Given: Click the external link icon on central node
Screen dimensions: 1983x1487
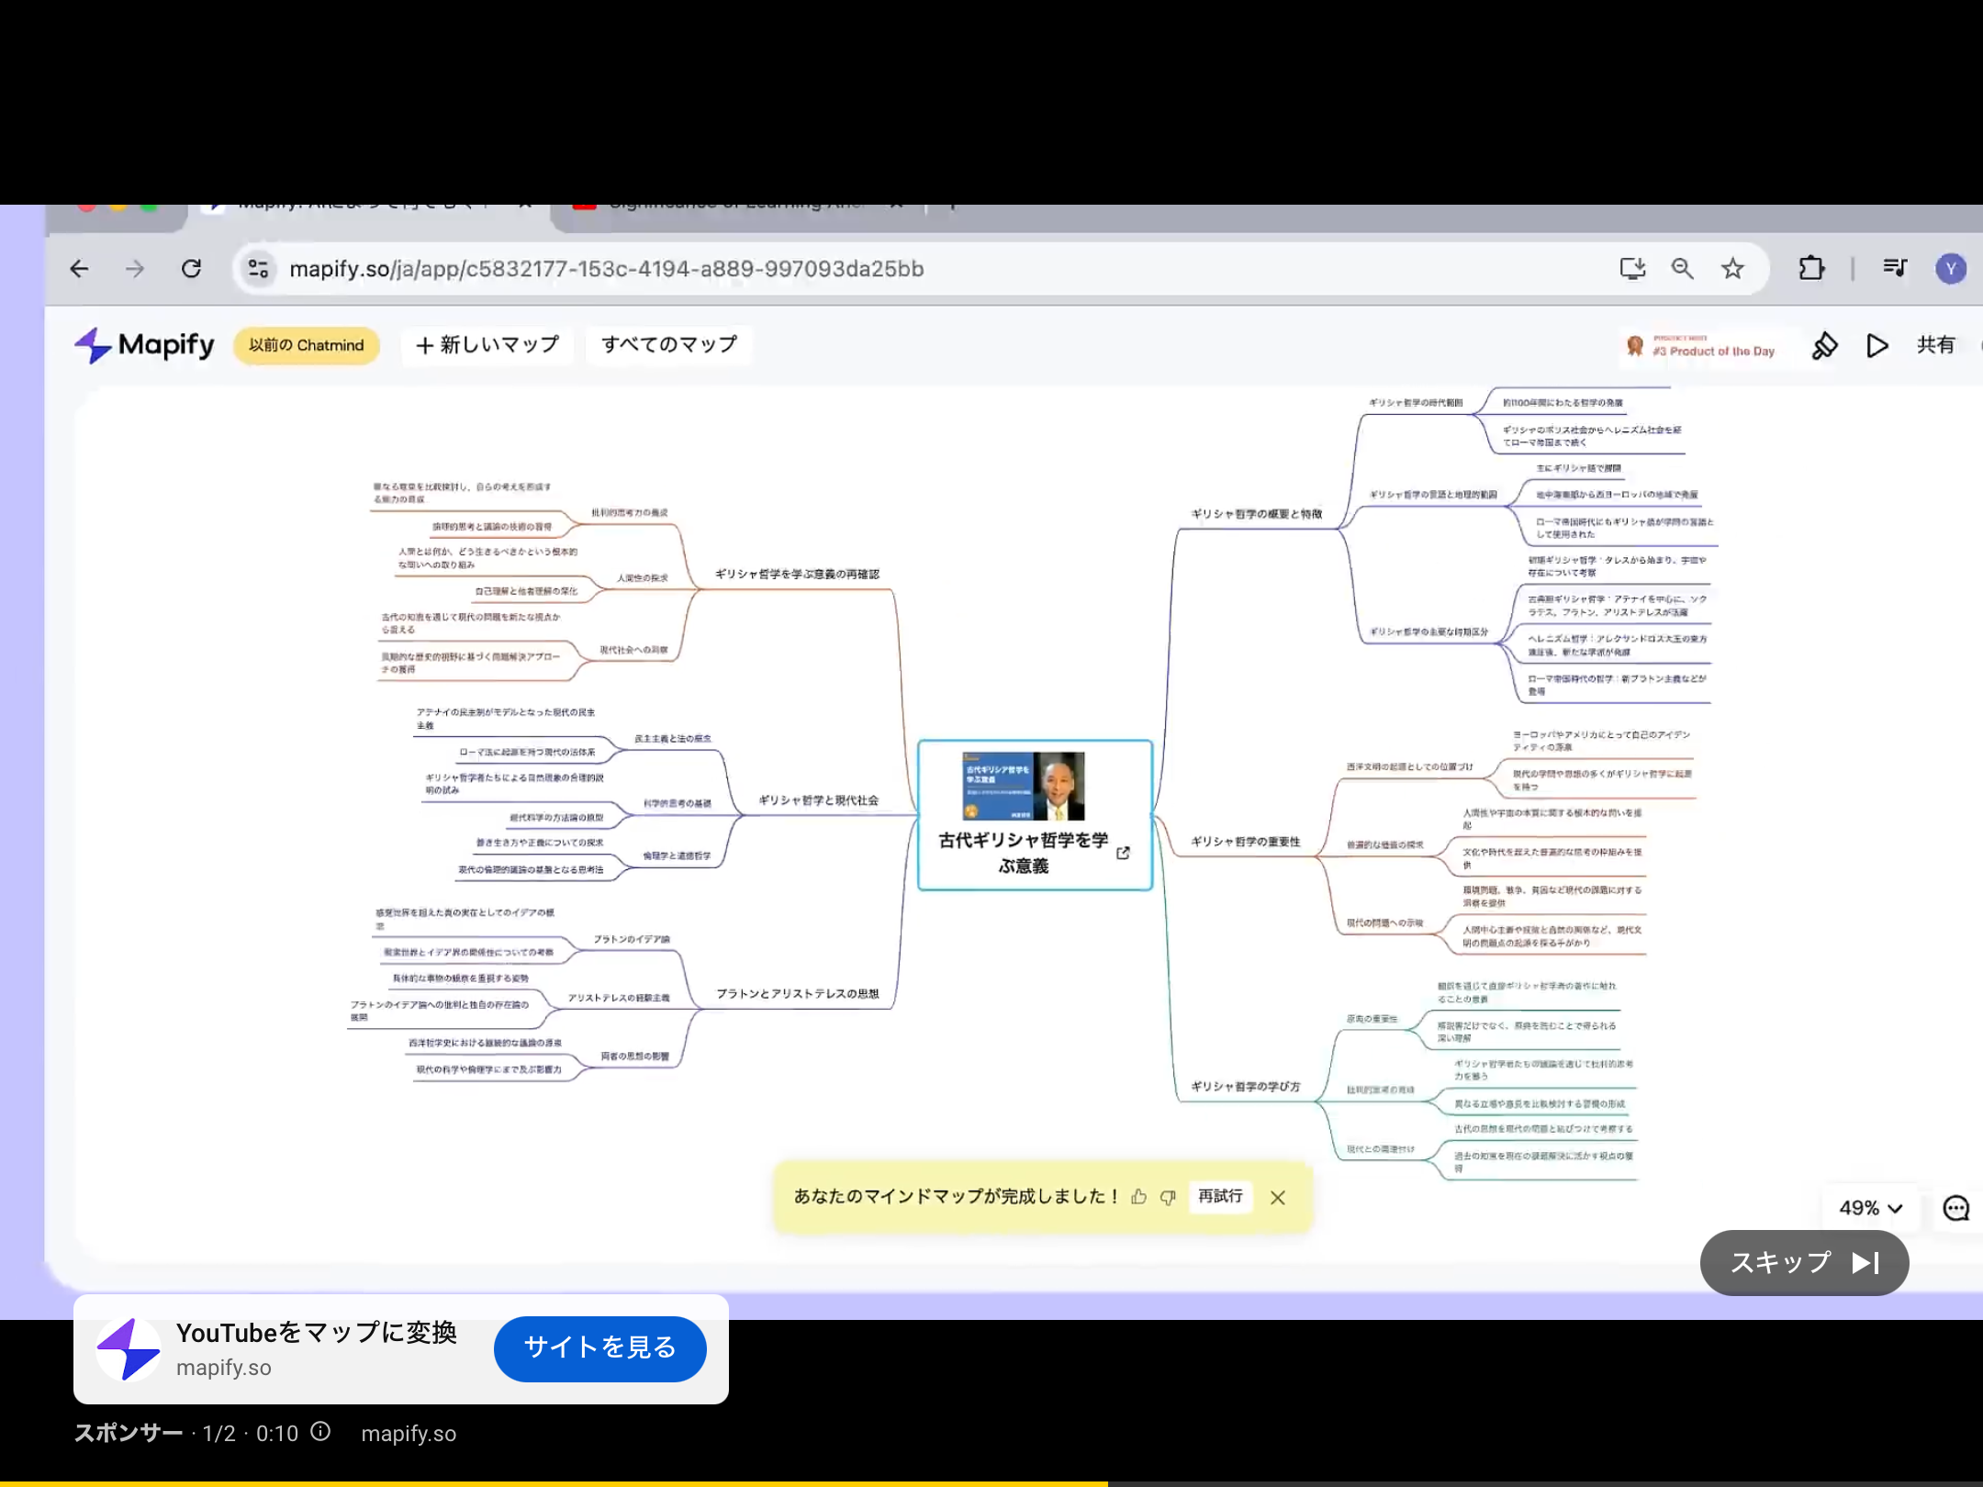Looking at the screenshot, I should [1123, 853].
